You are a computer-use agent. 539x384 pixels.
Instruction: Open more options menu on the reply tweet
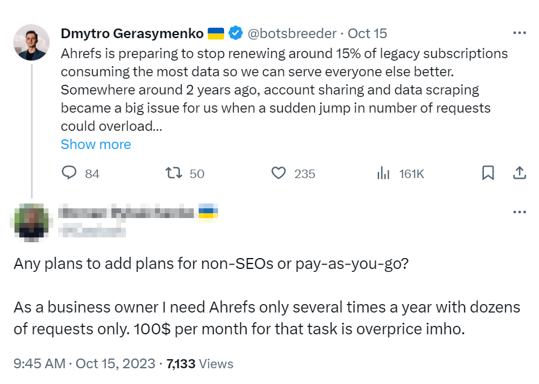tap(519, 212)
